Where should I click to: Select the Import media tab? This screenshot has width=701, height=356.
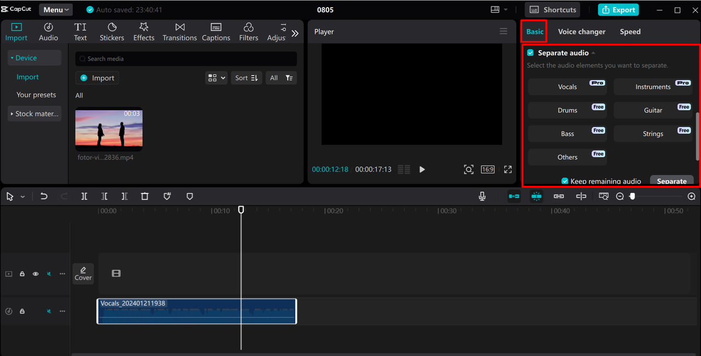click(x=16, y=32)
